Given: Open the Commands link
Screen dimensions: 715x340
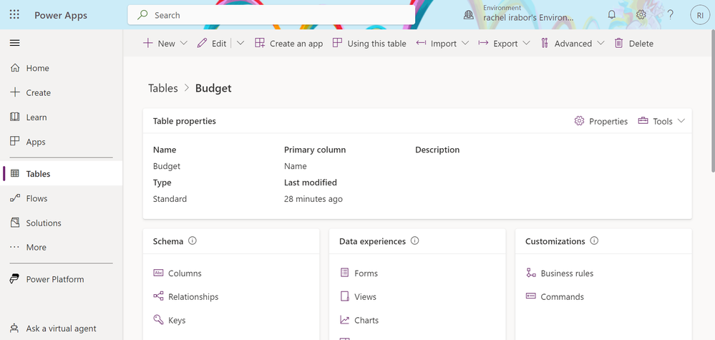Looking at the screenshot, I should (x=563, y=297).
